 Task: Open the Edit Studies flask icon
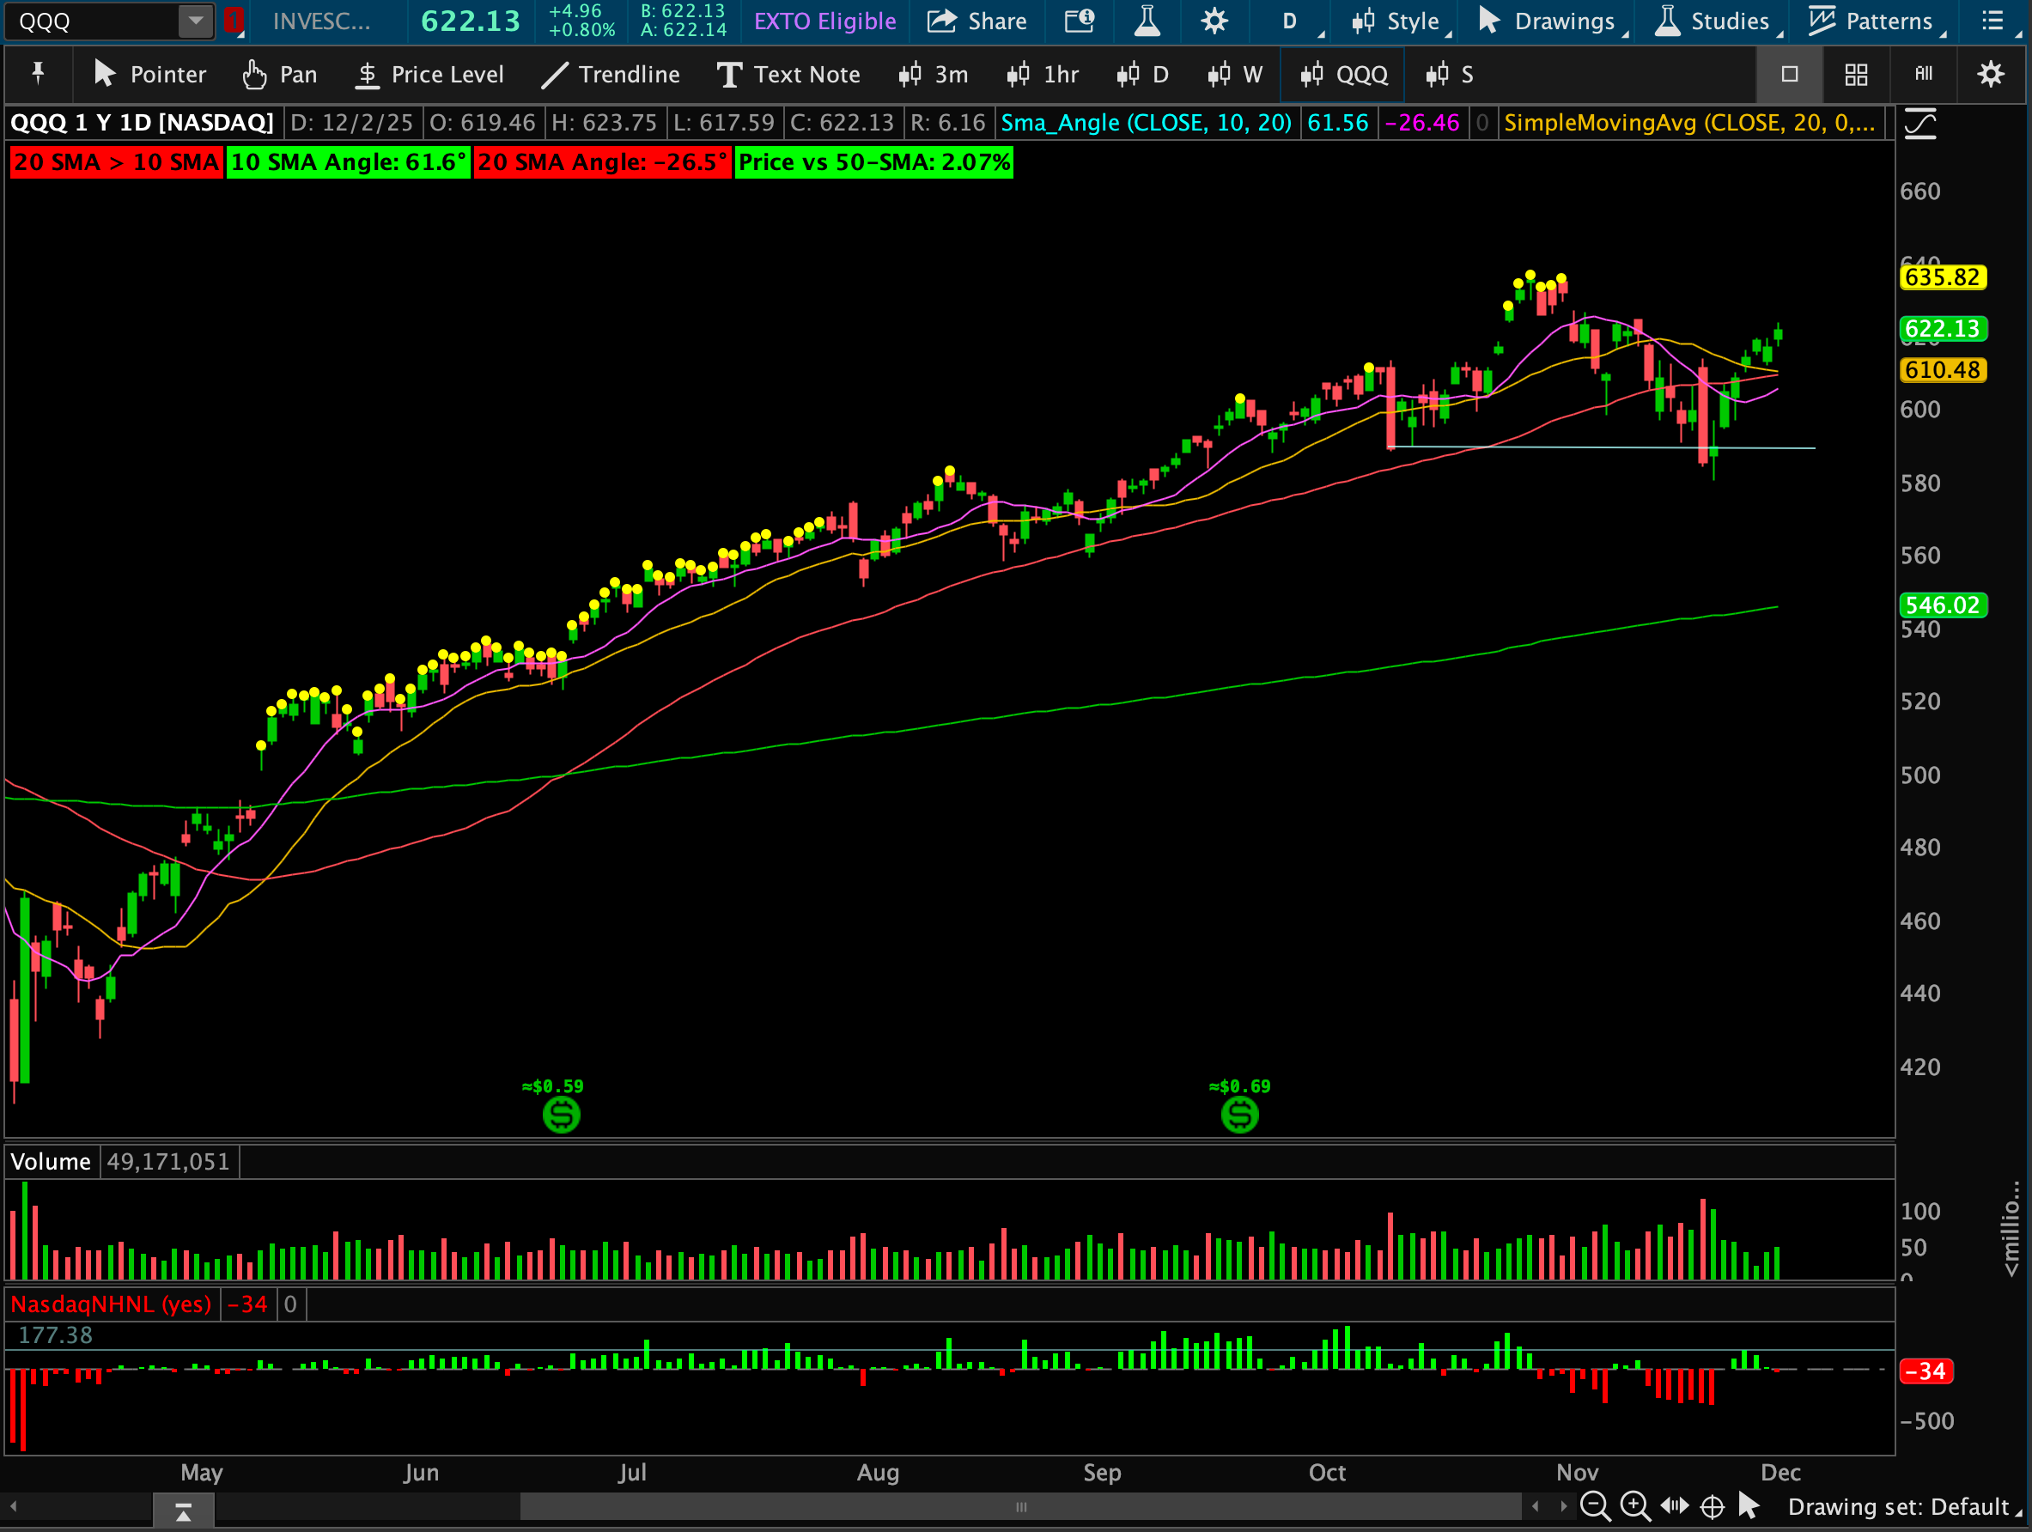pyautogui.click(x=1147, y=21)
